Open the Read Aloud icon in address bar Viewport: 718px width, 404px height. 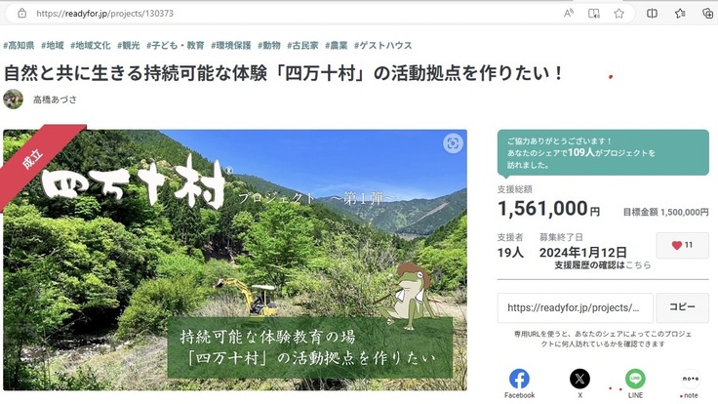tap(569, 14)
